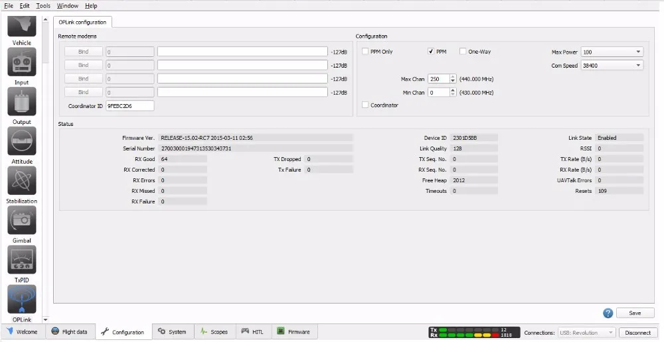Click the Coordinator ID input field
The height and width of the screenshot is (342, 664).
(130, 106)
